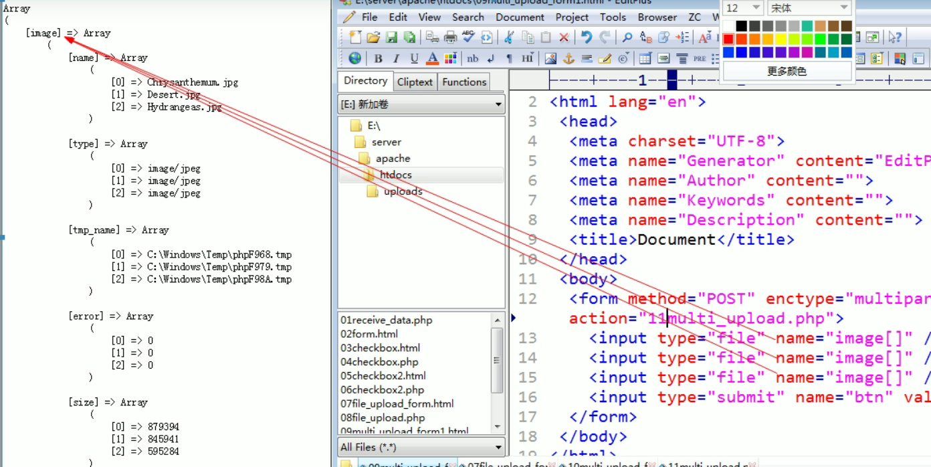Viewport: 931px width, 467px height.
Task: Open the Document menu
Action: pos(520,17)
